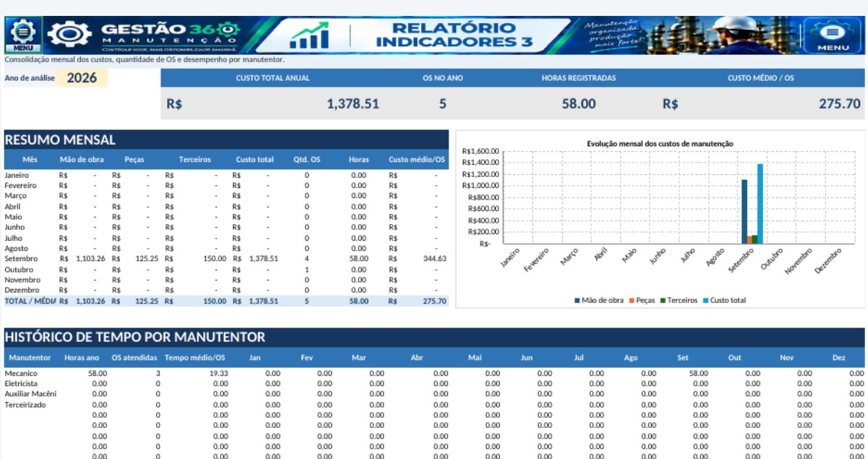Select the light blue Custo total bar for Setembro
Viewport: 868px width, 459px height.
coord(760,203)
